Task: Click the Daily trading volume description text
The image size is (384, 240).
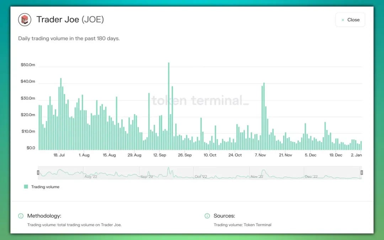Action: tap(69, 38)
